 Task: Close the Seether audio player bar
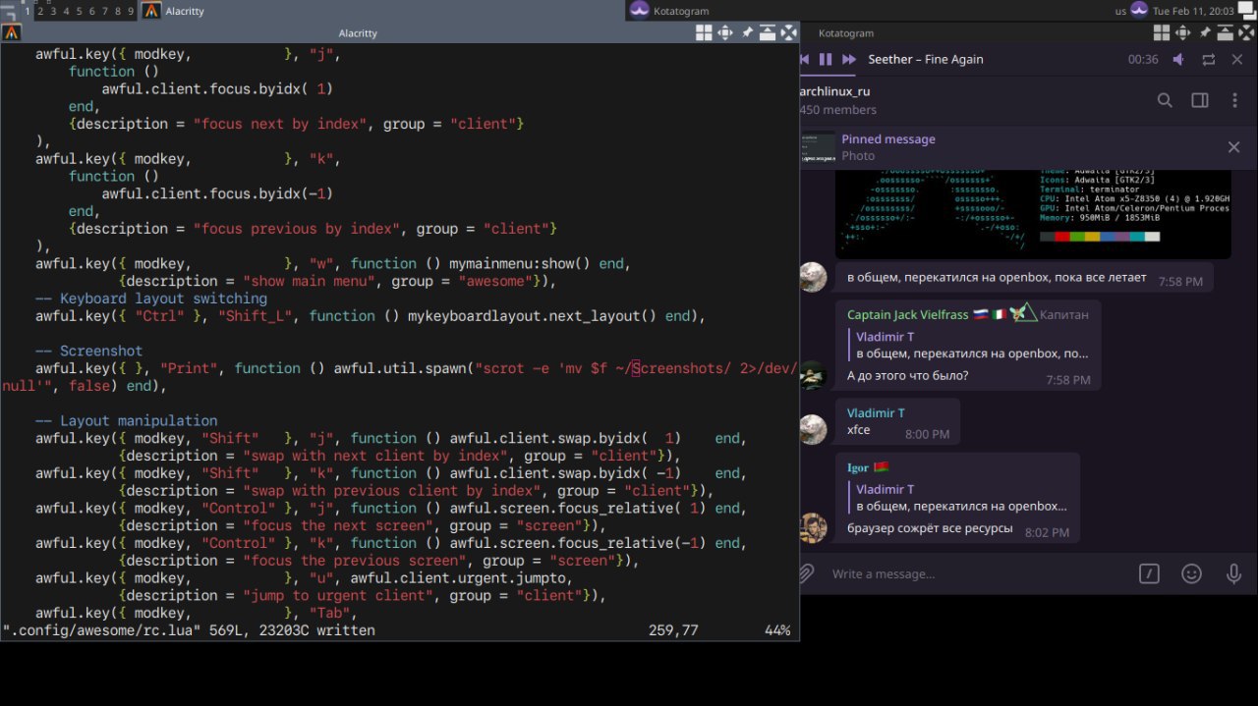pos(1237,60)
